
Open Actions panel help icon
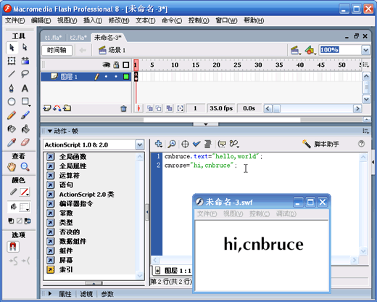361,144
